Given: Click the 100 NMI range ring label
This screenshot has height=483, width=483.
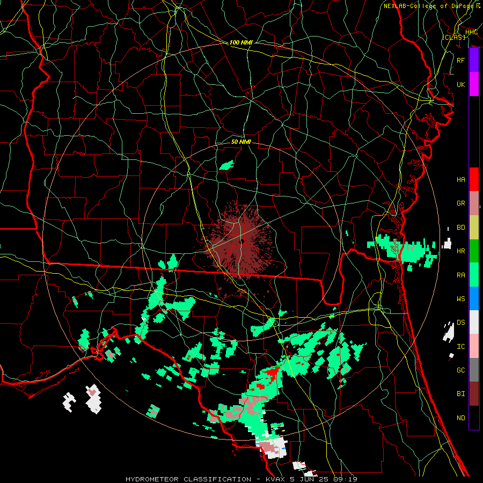Looking at the screenshot, I should click(241, 42).
